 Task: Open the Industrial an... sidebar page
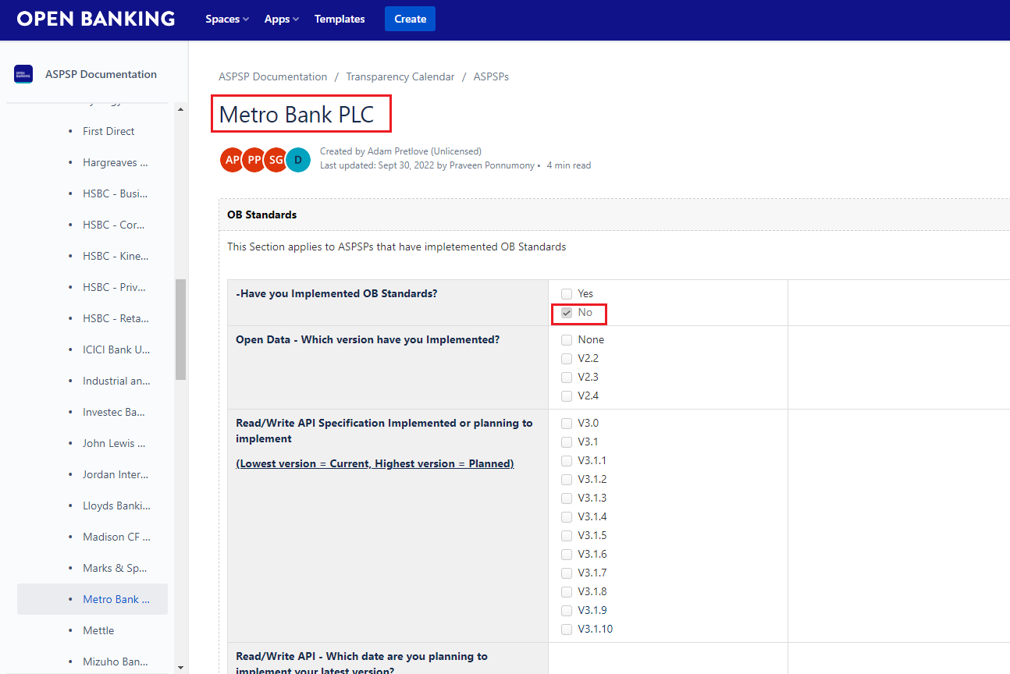click(117, 381)
